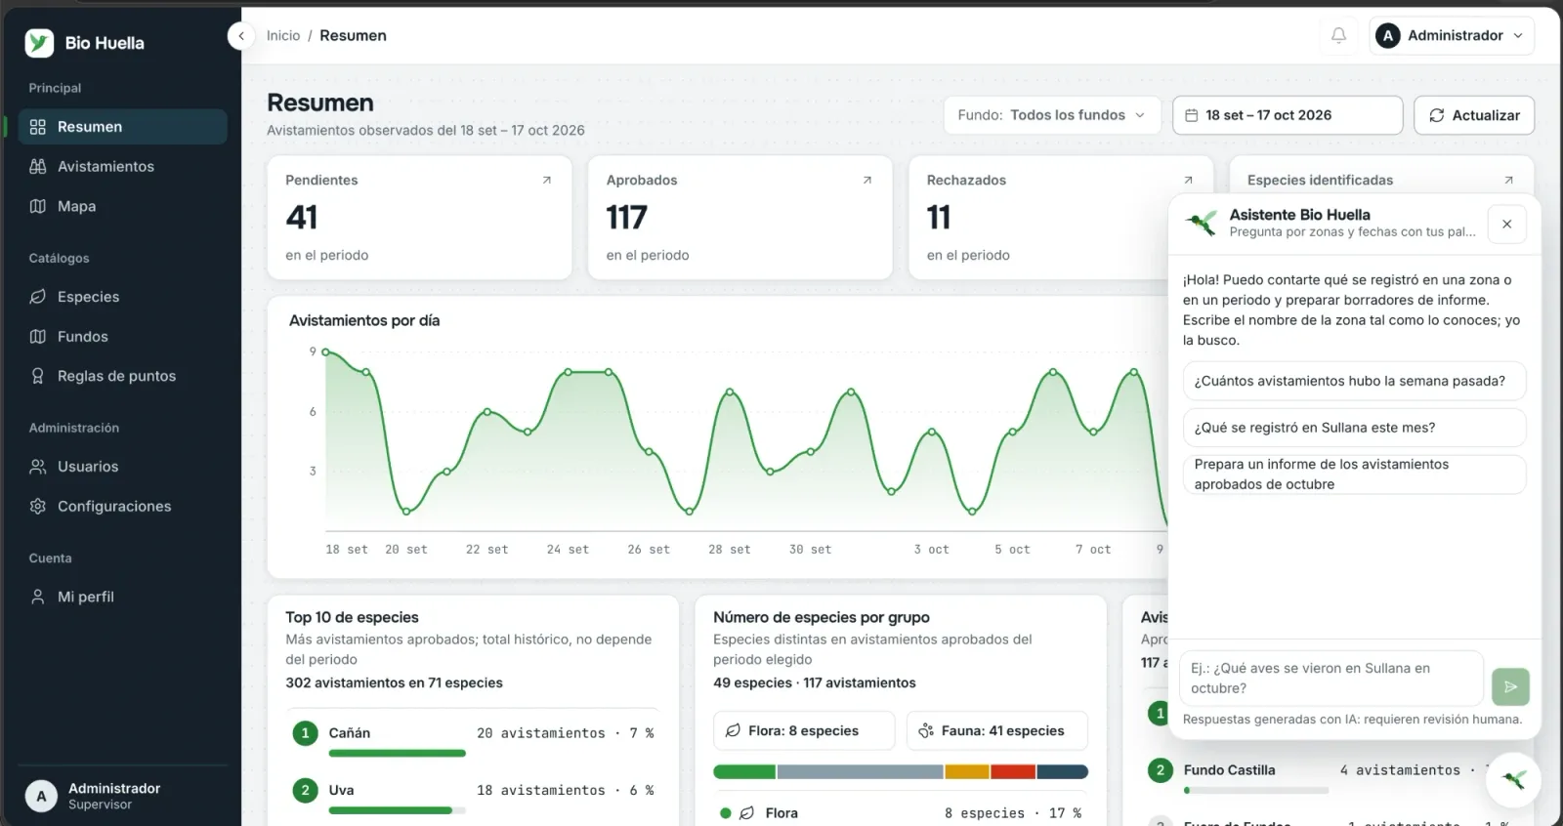Click the A avatar in the top bar
The height and width of the screenshot is (826, 1563).
(1387, 35)
